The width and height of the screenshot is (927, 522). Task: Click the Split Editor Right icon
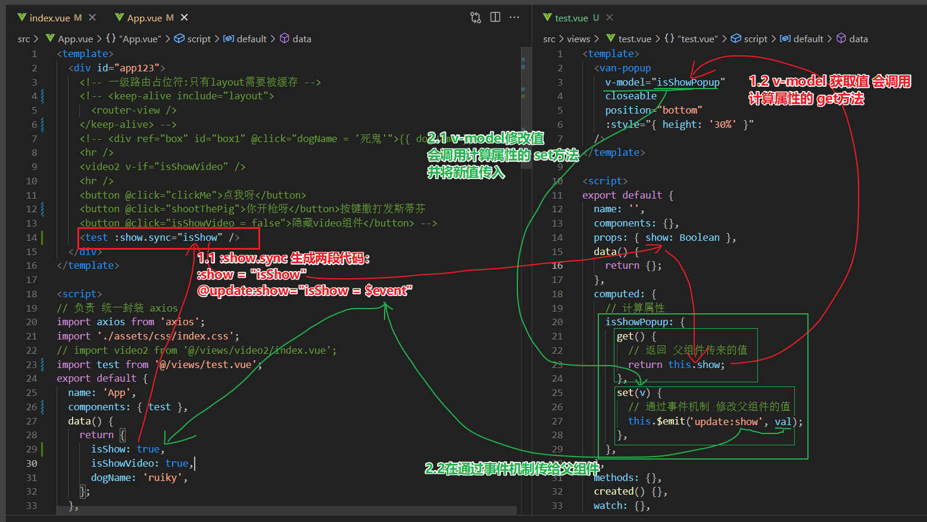[495, 17]
